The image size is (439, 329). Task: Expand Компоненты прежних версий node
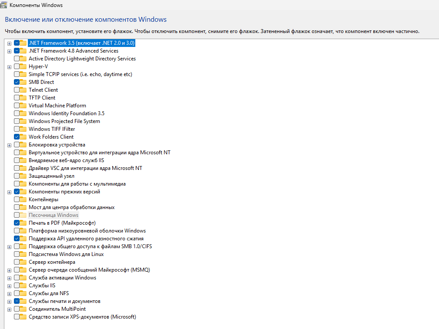[x=9, y=192]
